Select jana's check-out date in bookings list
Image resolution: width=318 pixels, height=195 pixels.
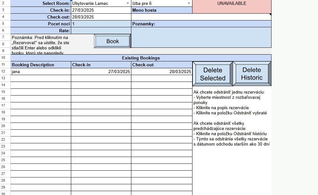pos(162,71)
